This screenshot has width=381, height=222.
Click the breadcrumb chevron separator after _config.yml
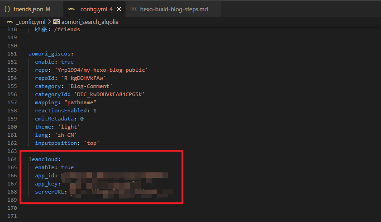pyautogui.click(x=49, y=21)
